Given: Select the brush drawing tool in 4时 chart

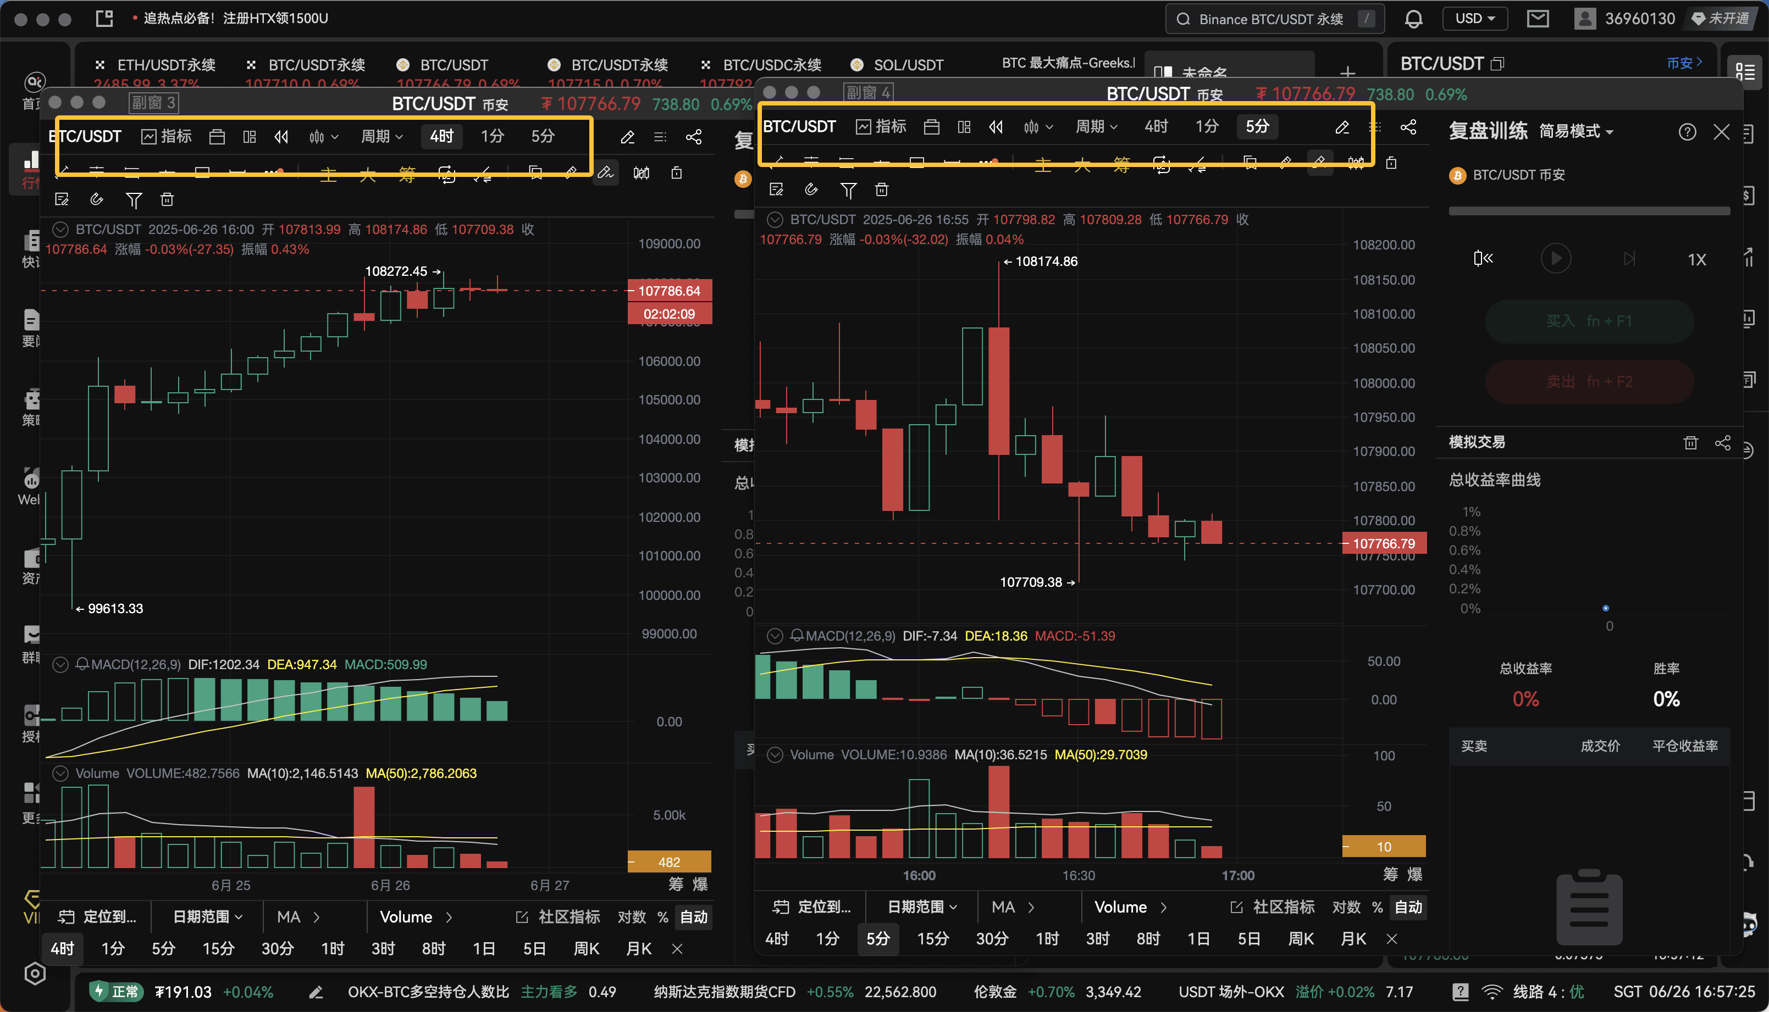Looking at the screenshot, I should pyautogui.click(x=606, y=173).
